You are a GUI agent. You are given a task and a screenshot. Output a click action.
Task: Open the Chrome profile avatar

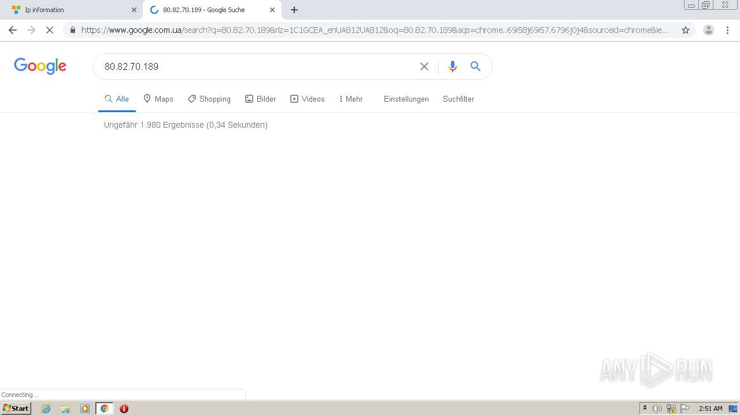709,30
